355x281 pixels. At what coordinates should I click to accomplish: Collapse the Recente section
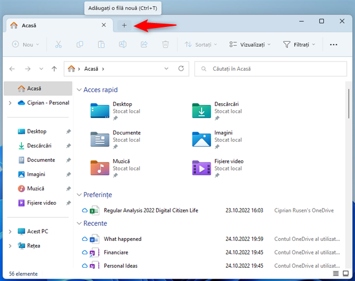tap(79, 223)
